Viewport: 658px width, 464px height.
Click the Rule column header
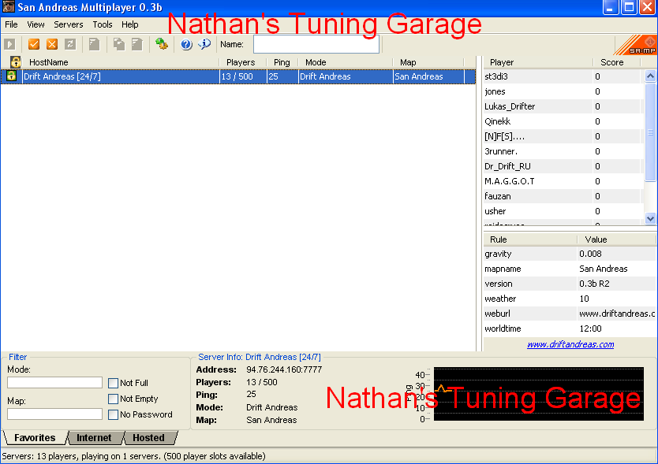(x=530, y=239)
